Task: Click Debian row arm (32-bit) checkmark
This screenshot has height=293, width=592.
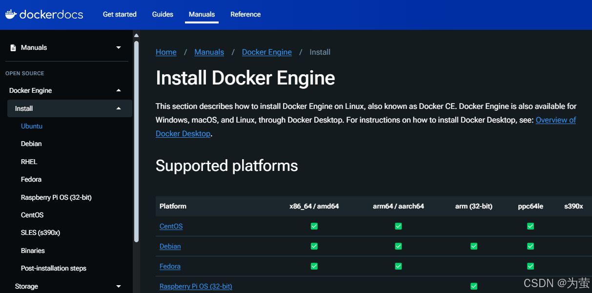Action: click(x=474, y=246)
